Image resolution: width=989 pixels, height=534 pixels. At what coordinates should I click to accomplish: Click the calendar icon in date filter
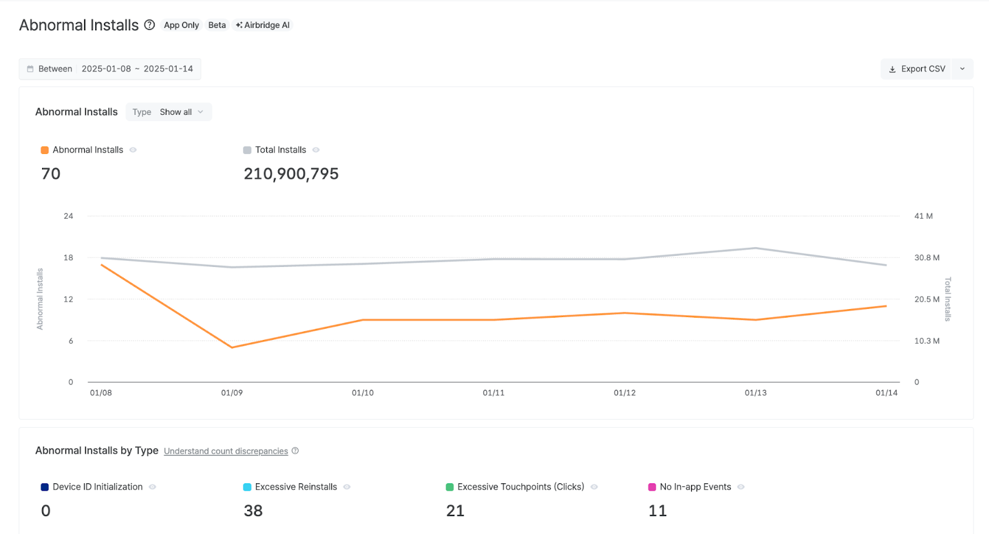tap(30, 69)
